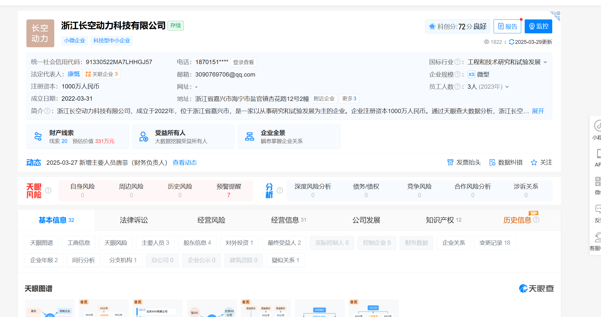Open the 共同股东 graph thumbnail
Image resolution: width=601 pixels, height=317 pixels.
[320, 308]
